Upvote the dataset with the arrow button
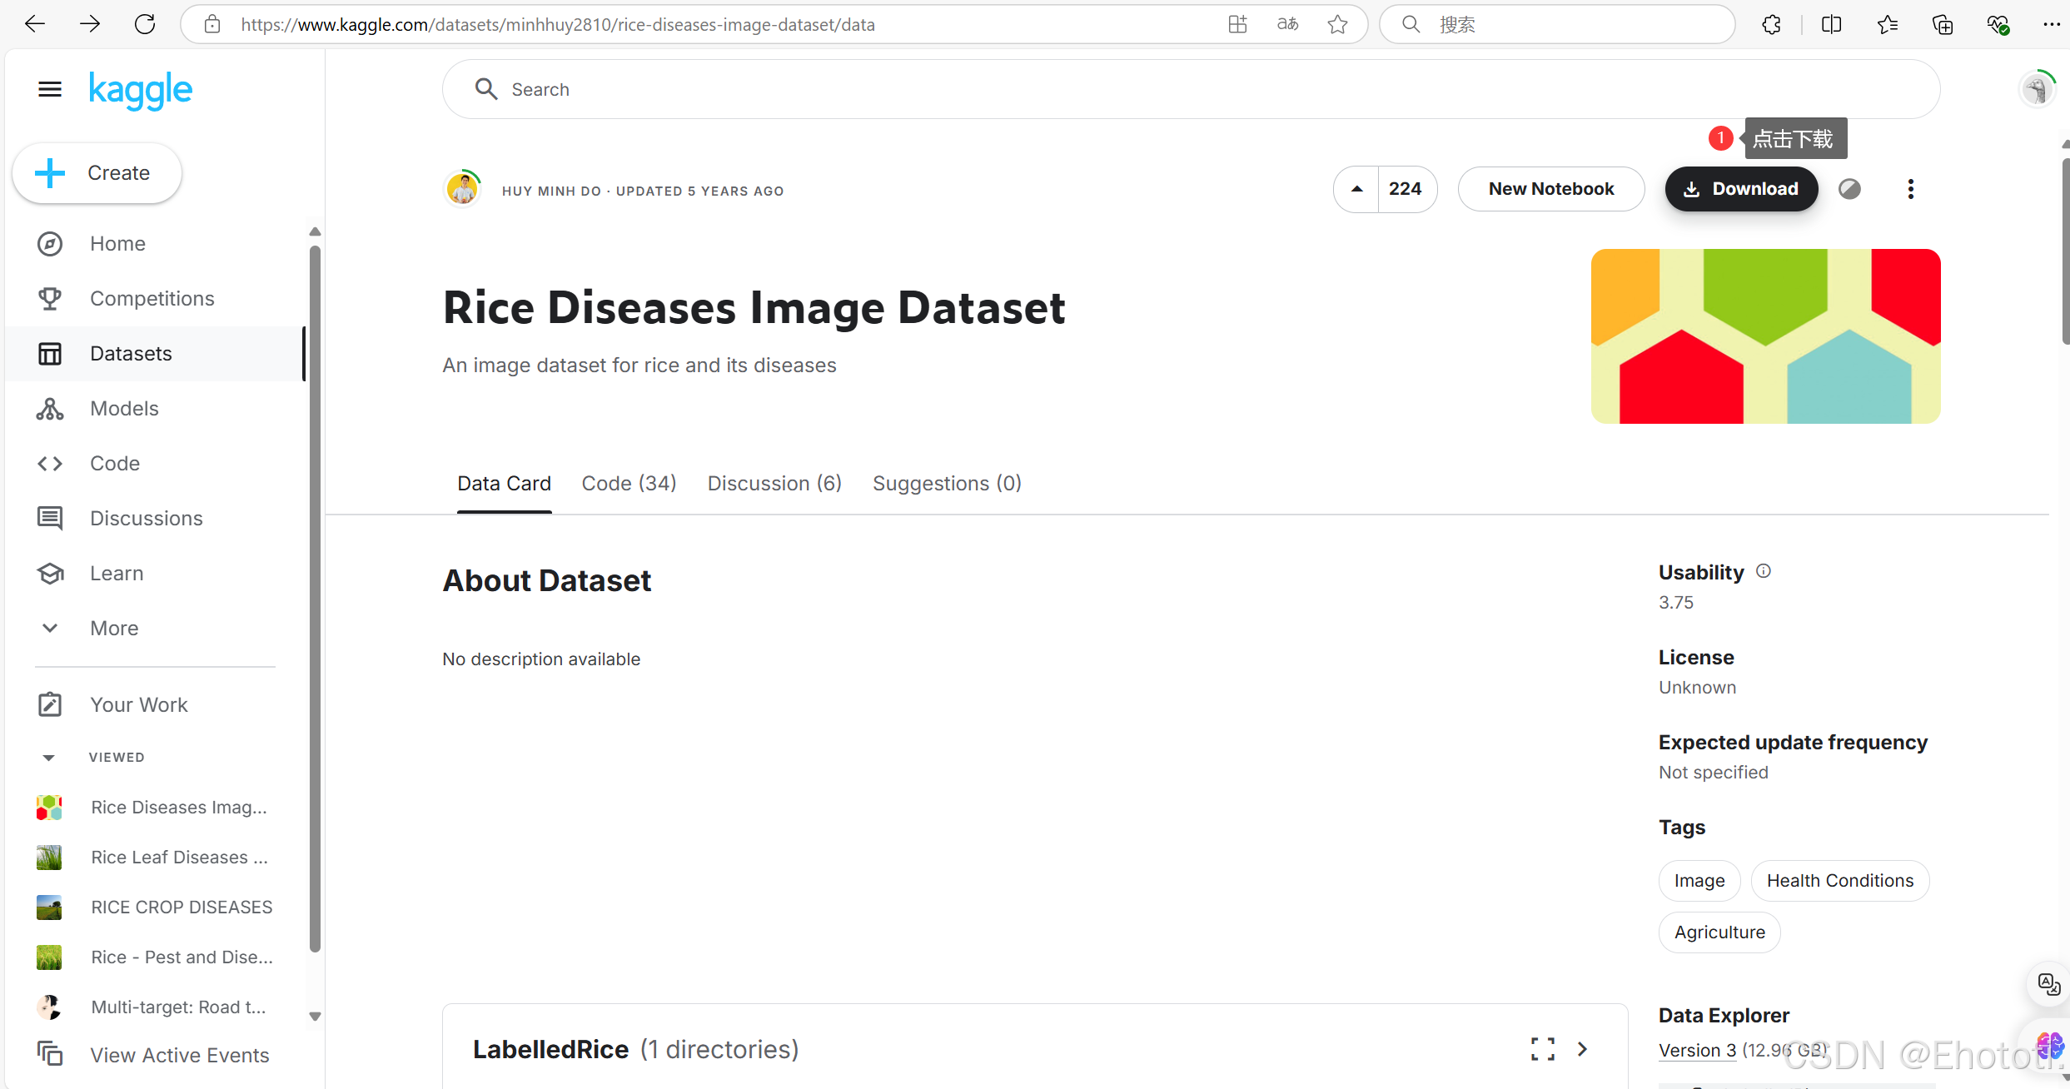Screen dimensions: 2070x1089 click(x=1356, y=189)
